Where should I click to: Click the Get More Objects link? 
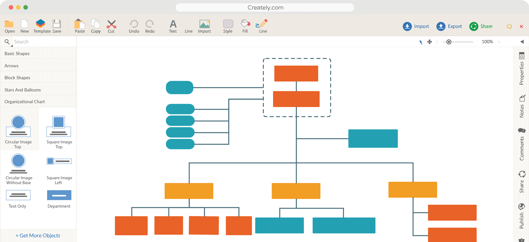pyautogui.click(x=38, y=236)
